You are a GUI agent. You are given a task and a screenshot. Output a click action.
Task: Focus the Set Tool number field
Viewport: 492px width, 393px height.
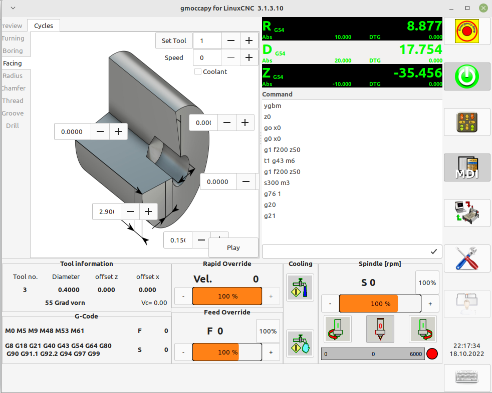click(207, 40)
